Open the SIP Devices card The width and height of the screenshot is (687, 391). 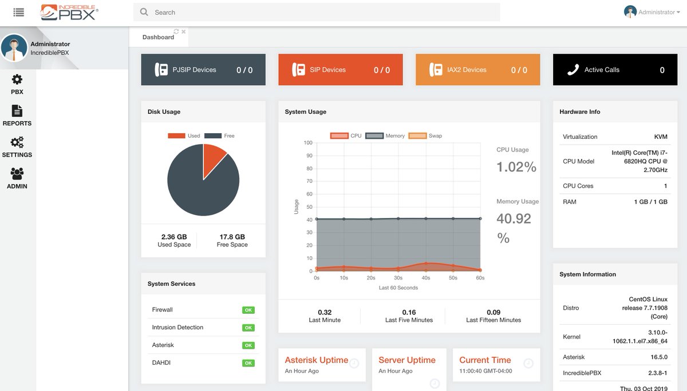point(341,70)
